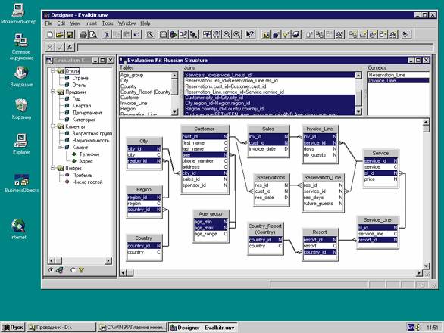444x333 pixels.
Task: Switch to C:\WIN95 taskbar button
Action: [x=133, y=328]
